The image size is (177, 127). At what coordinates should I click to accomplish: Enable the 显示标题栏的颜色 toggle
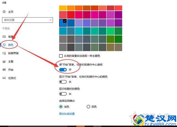click(63, 94)
